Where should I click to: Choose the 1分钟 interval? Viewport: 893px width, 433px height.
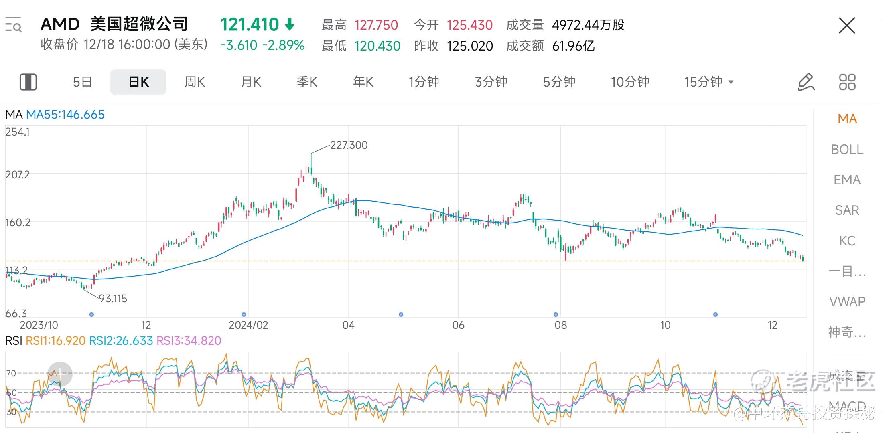[x=424, y=82]
